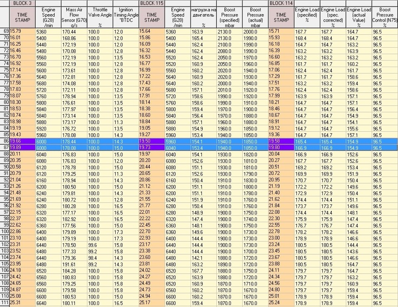Click the mass air flow value 170.44
This screenshot has width=398, height=307.
tap(74, 32)
